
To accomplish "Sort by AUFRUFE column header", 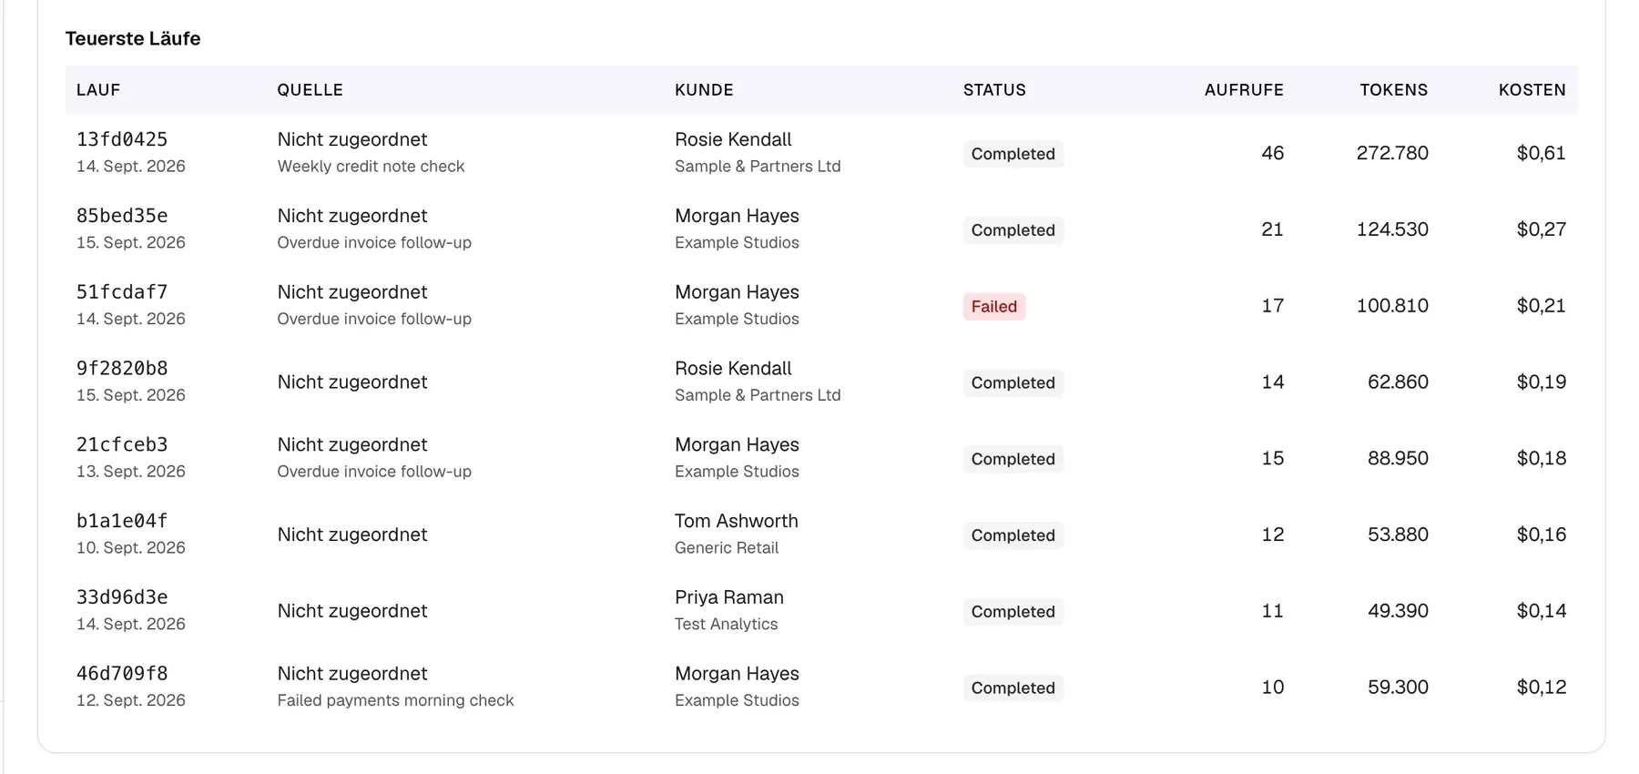I will pyautogui.click(x=1244, y=90).
